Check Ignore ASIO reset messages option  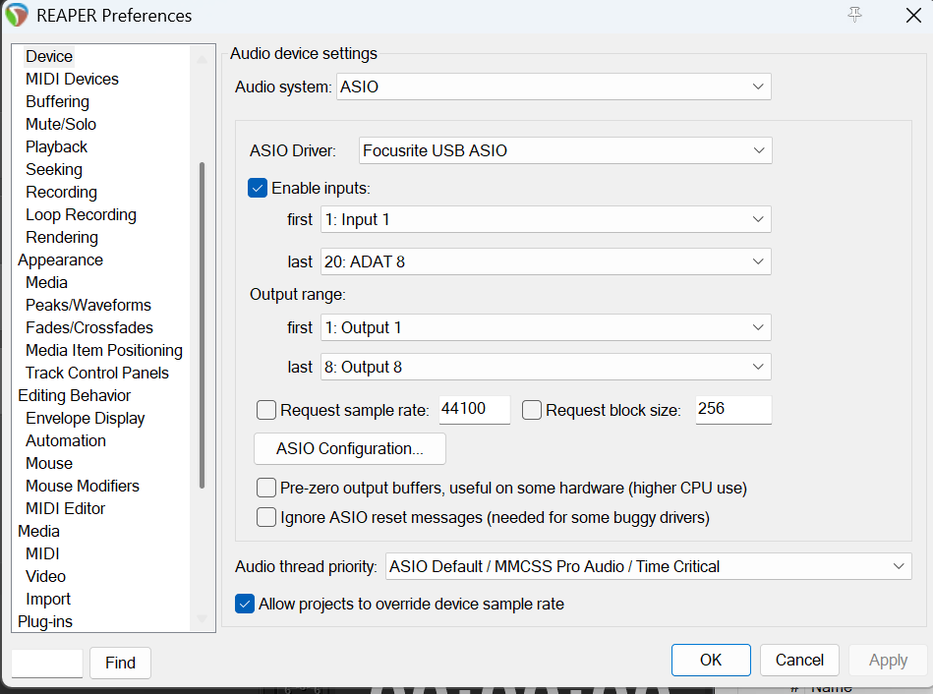tap(266, 517)
